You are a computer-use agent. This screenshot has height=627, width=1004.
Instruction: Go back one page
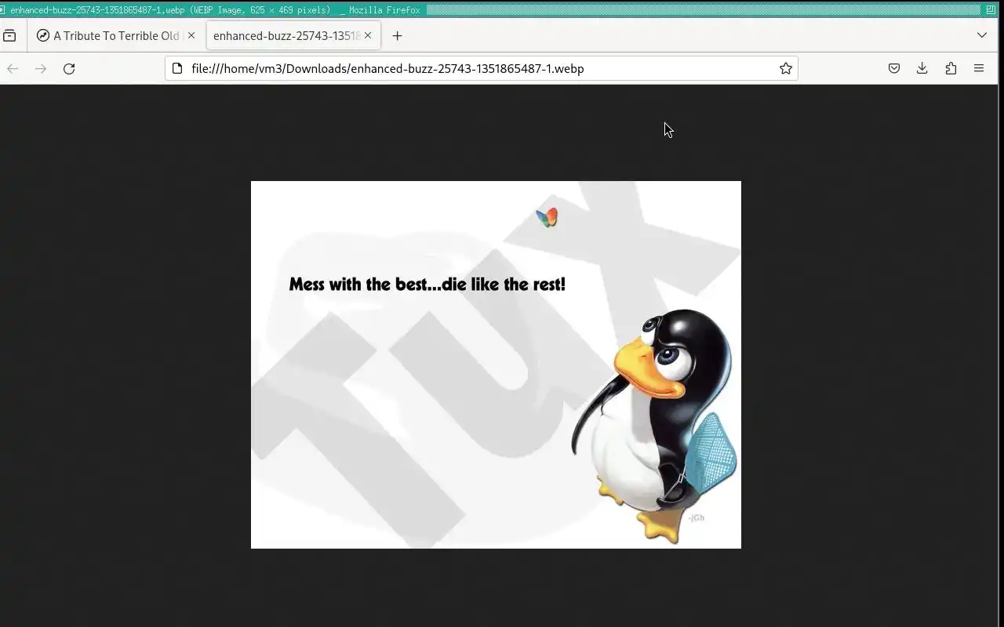pyautogui.click(x=13, y=69)
